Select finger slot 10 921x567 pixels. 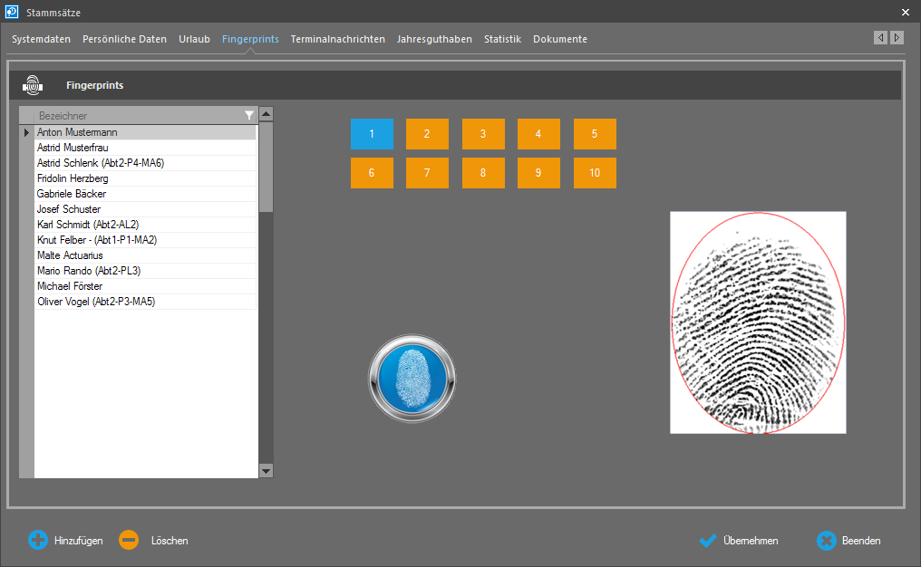click(x=595, y=173)
